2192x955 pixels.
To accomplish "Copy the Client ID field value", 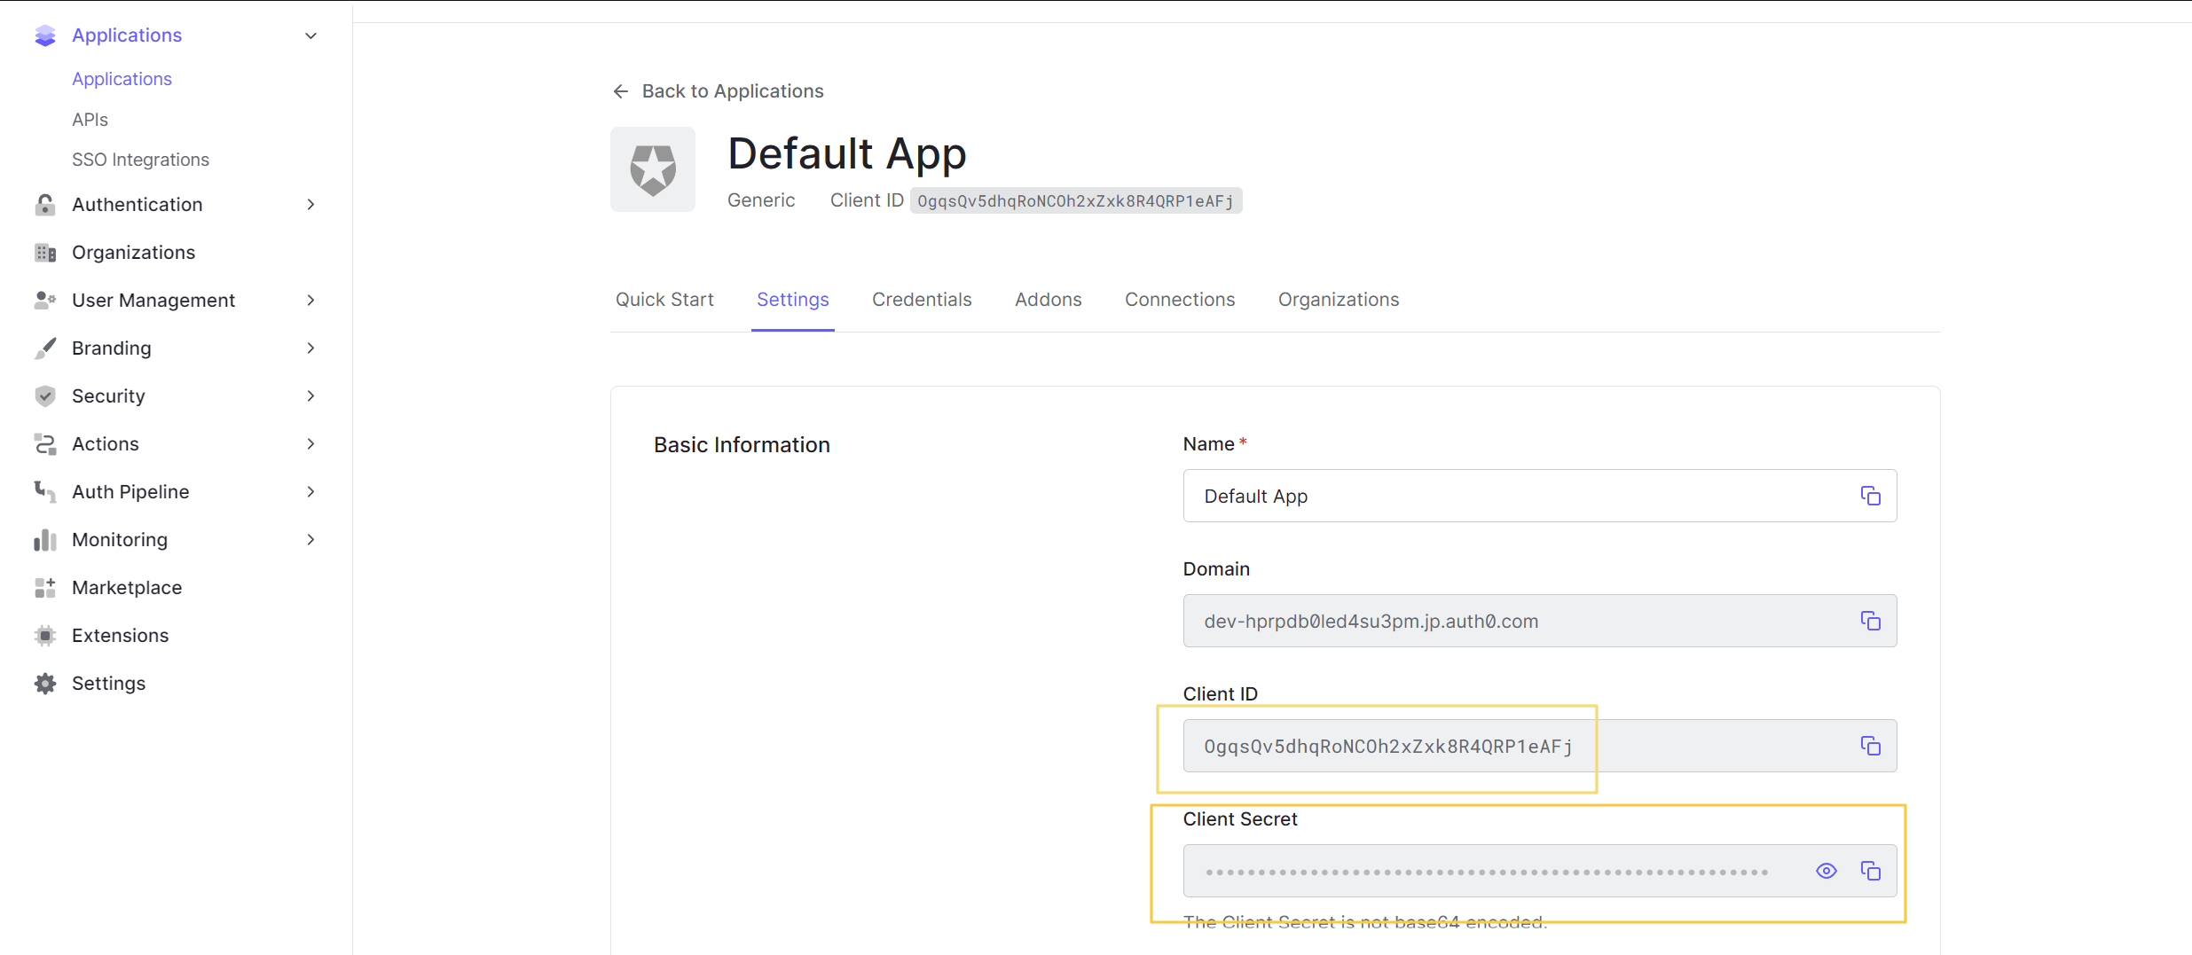I will (1870, 746).
